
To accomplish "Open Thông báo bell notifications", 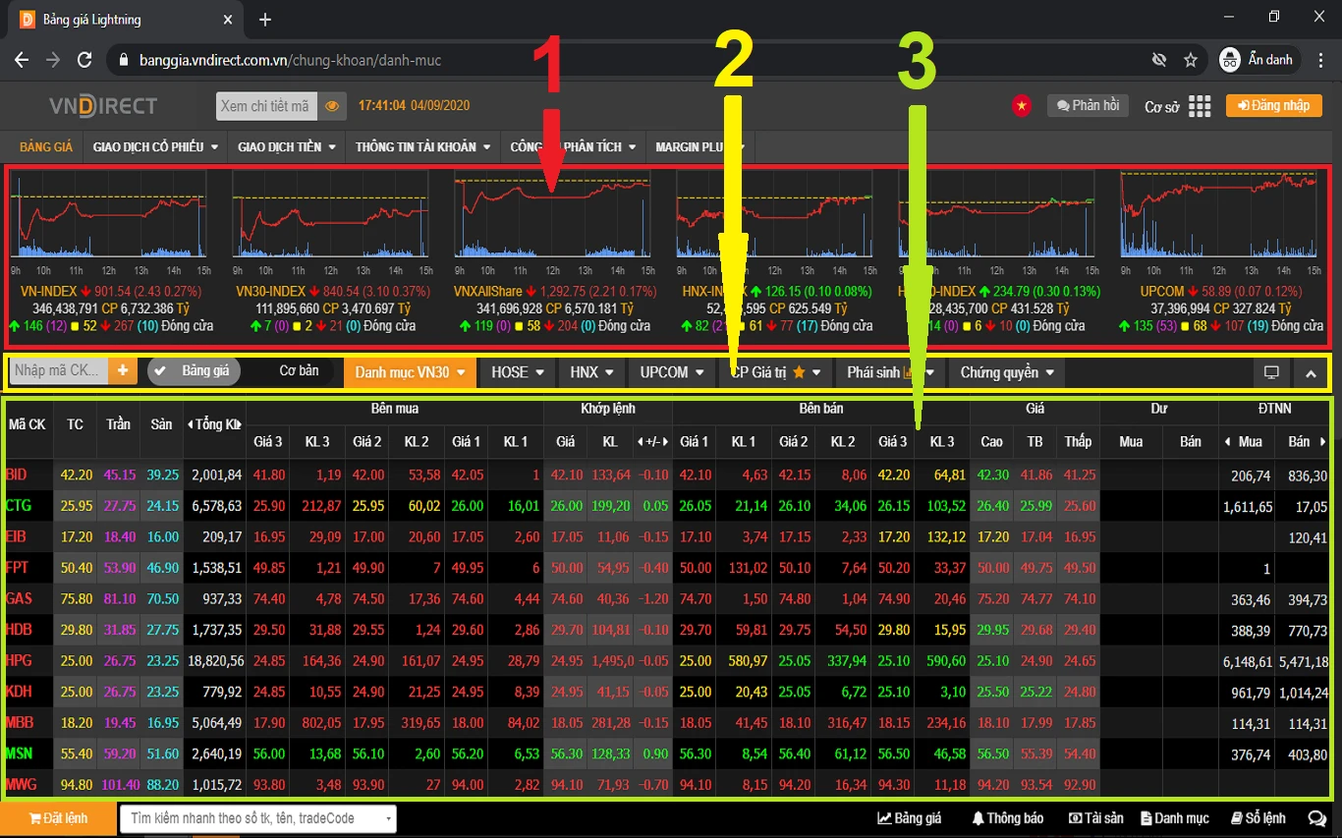I will pyautogui.click(x=1007, y=818).
